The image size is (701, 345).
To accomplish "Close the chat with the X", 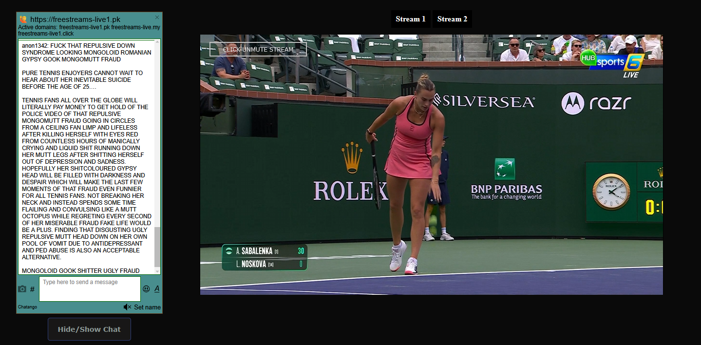I will tap(157, 17).
